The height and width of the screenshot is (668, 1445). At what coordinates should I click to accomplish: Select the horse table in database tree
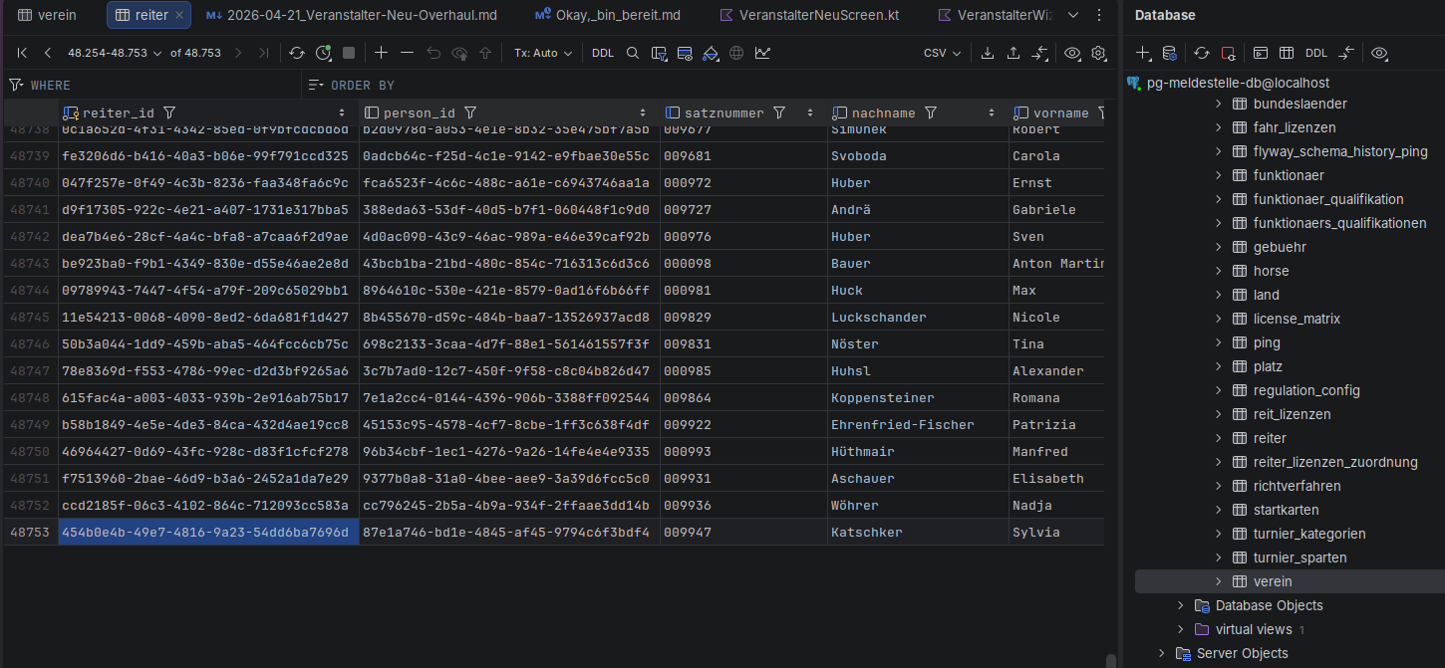[x=1271, y=271]
